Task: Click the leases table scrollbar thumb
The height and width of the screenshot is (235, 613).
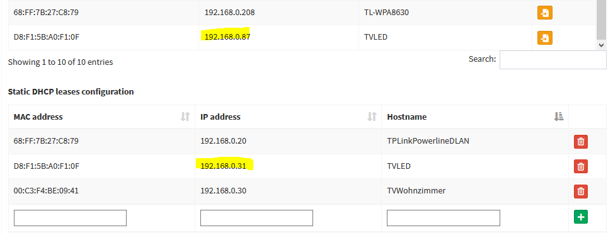Action: (x=602, y=20)
